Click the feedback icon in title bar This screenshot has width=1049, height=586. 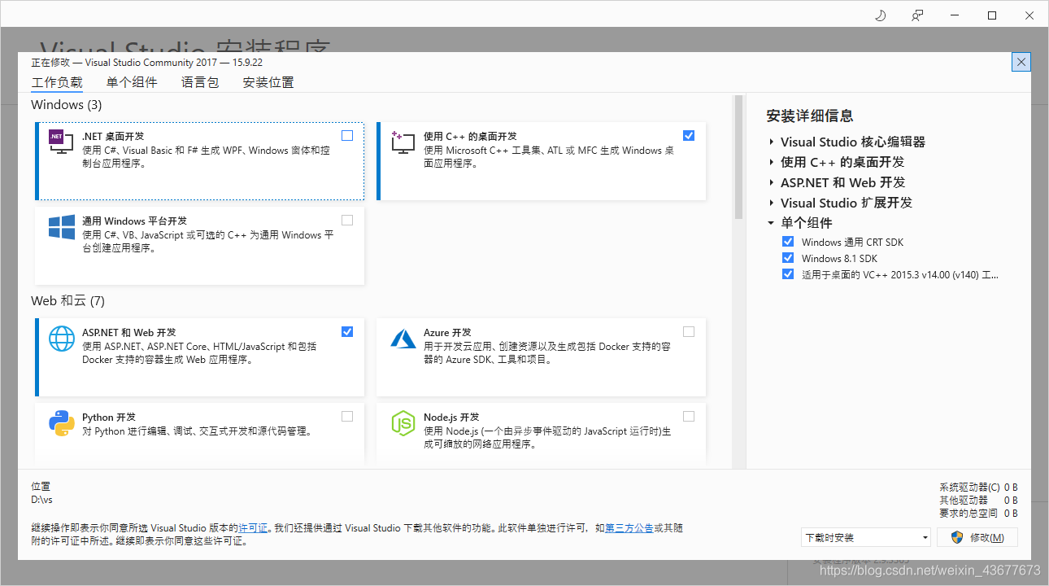917,15
